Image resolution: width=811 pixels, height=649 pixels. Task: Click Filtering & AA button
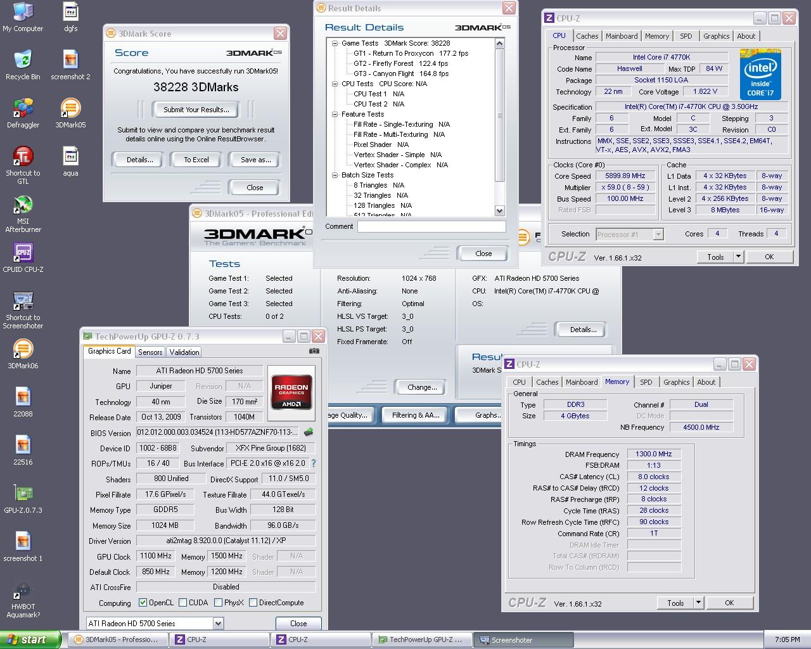pyautogui.click(x=416, y=415)
